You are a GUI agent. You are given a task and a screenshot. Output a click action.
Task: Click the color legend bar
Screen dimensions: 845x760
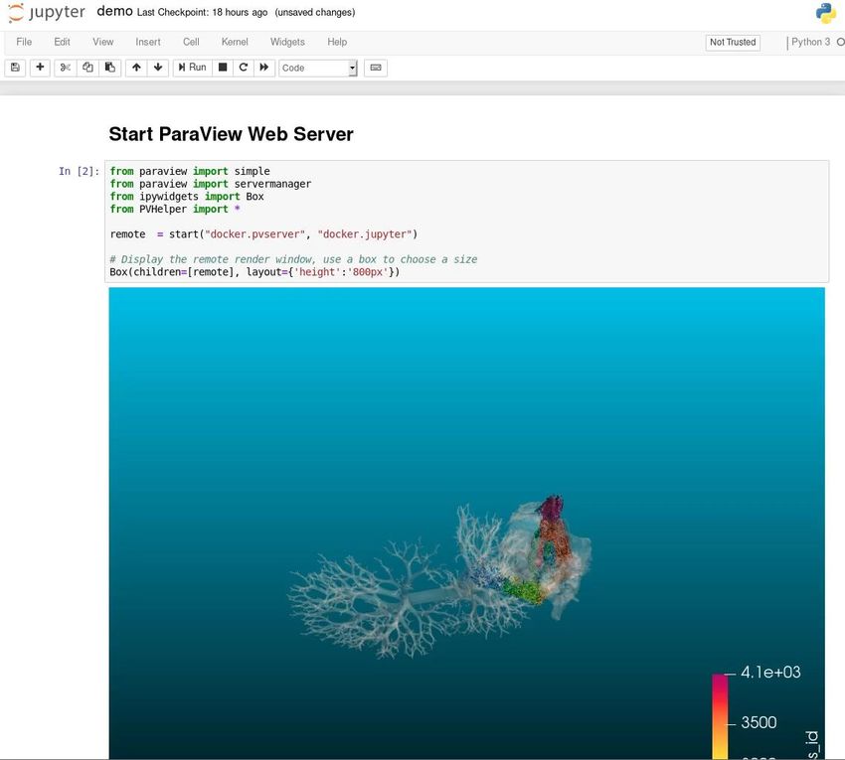(720, 716)
